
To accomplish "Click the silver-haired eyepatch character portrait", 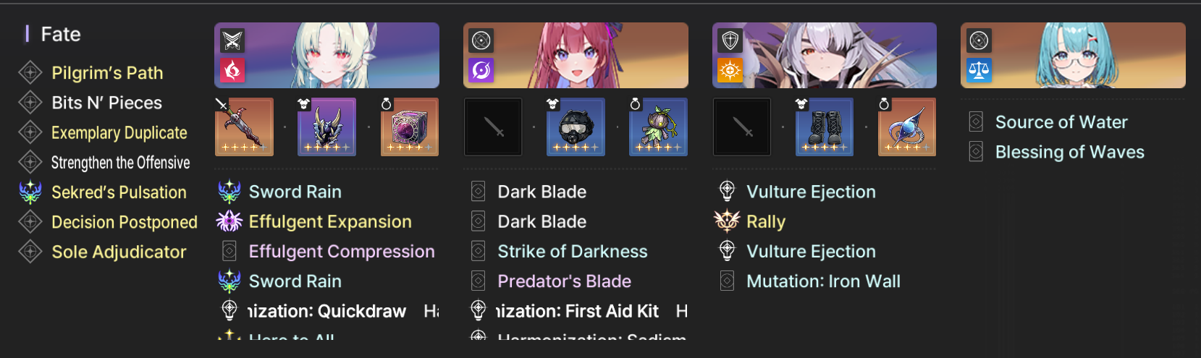I will coord(825,55).
